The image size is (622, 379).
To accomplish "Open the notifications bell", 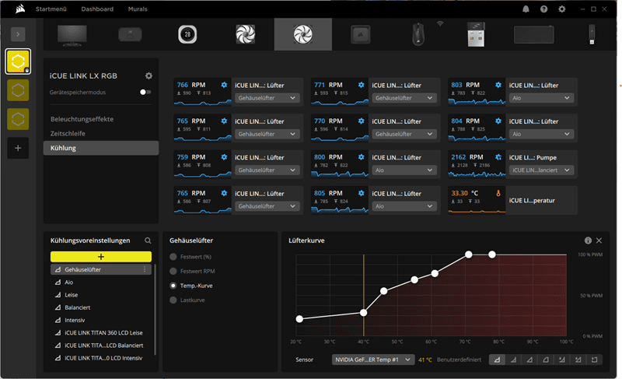I will (526, 9).
